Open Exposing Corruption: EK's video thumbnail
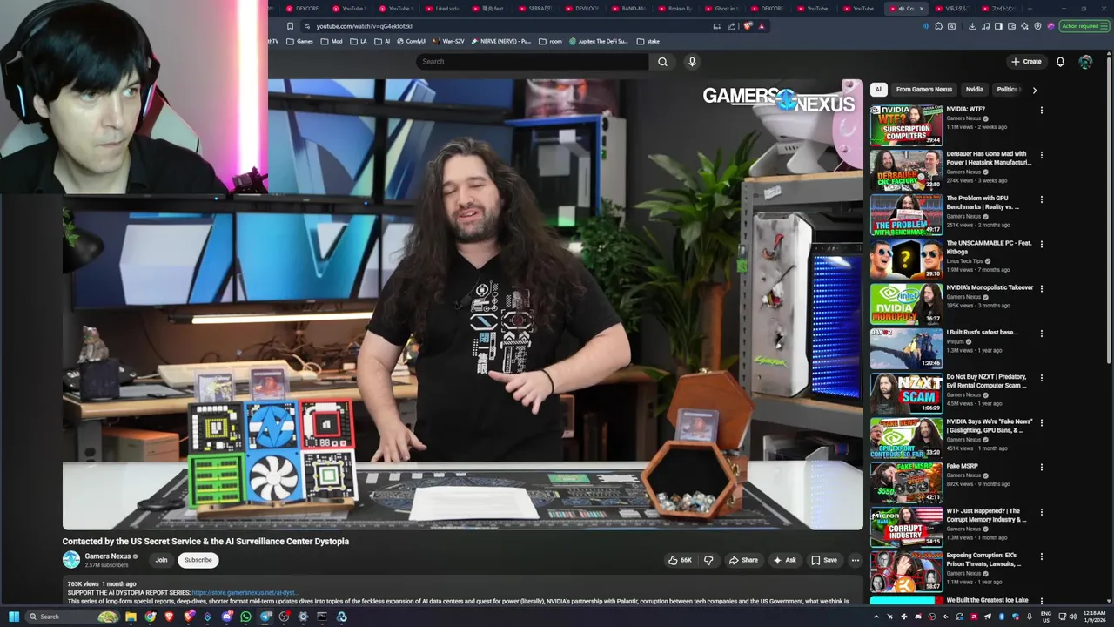Viewport: 1114px width, 627px height. 907,571
